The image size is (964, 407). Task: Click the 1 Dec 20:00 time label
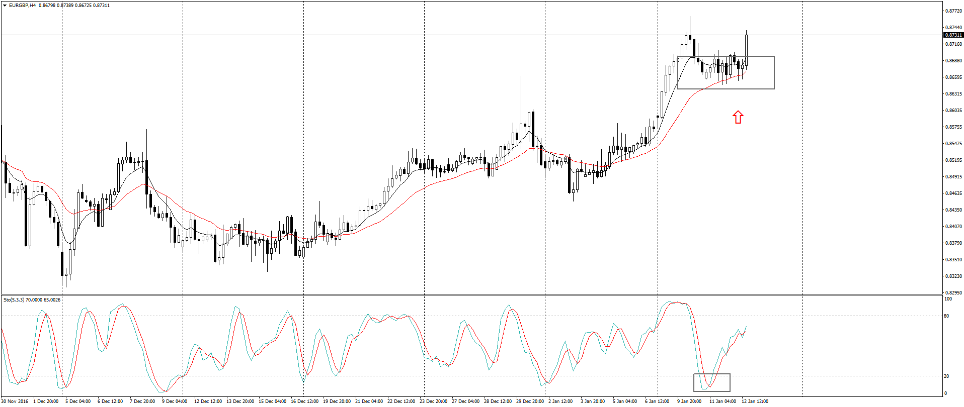(x=46, y=401)
